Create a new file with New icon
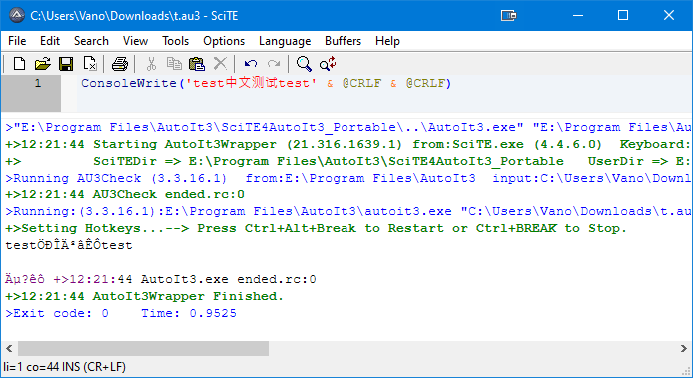 pos(19,64)
